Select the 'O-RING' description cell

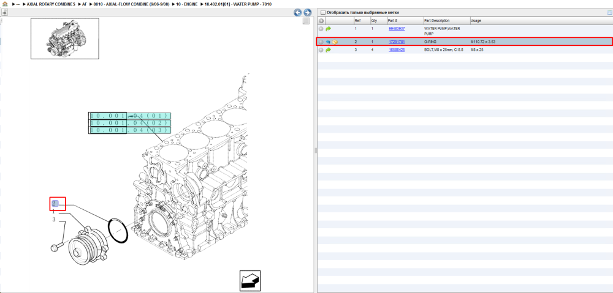tap(430, 42)
